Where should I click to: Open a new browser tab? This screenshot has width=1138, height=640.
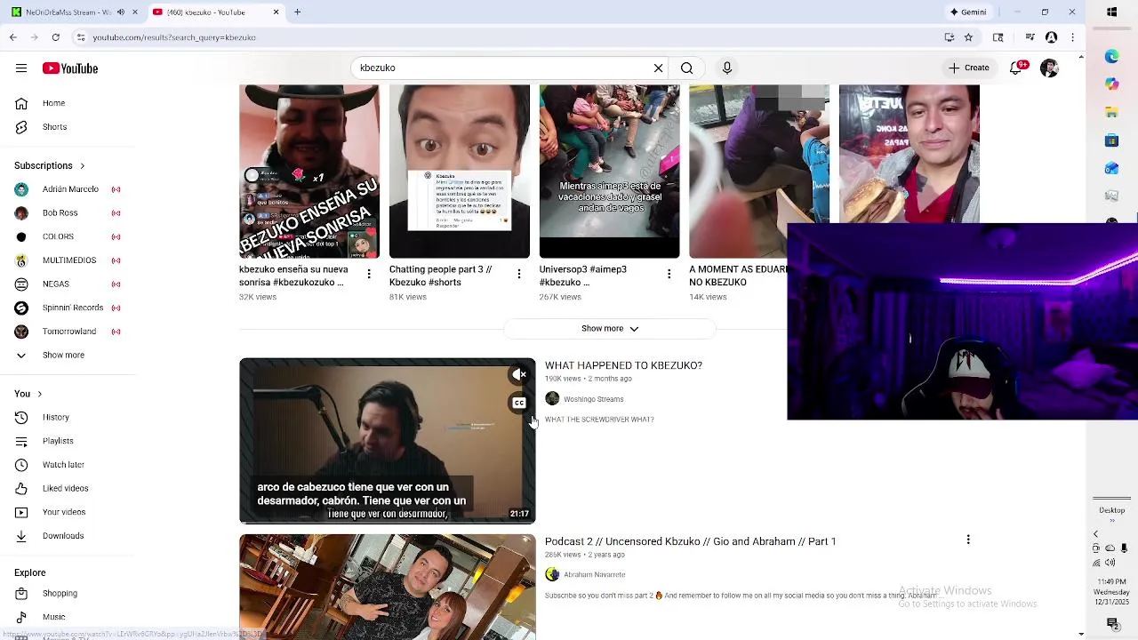[x=297, y=12]
